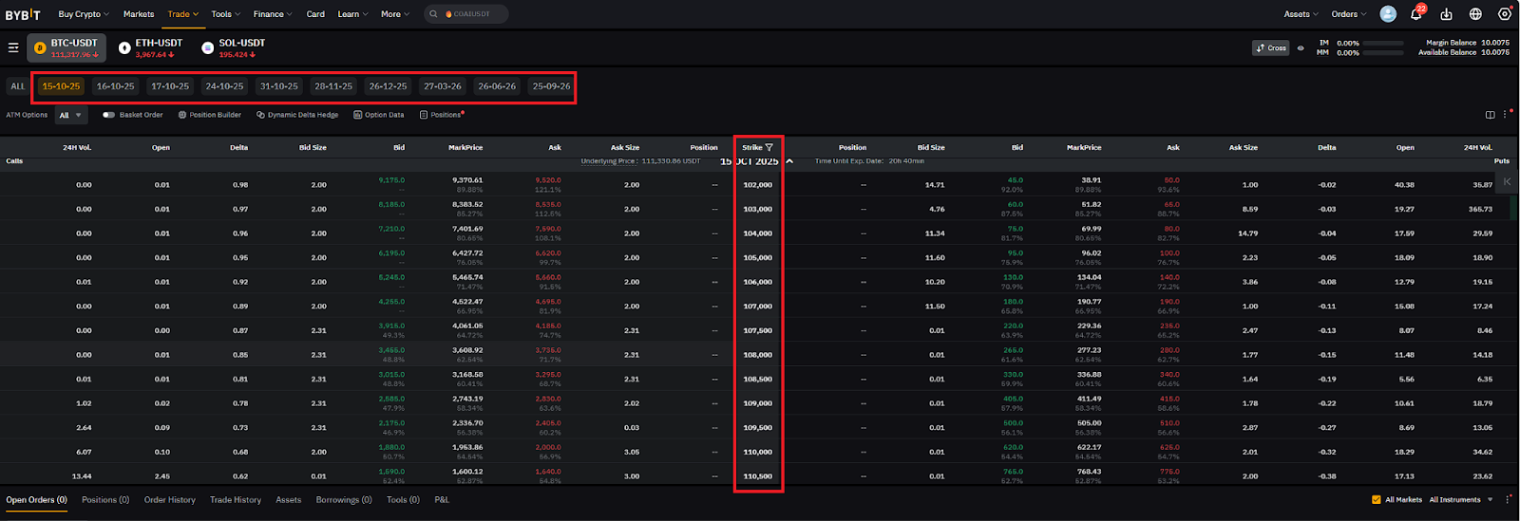Click the download app icon

[1446, 14]
